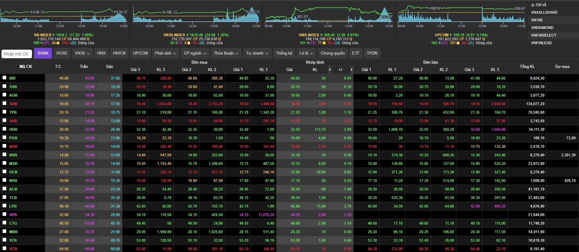The image size is (579, 252).
Task: Tick the HDB row checkbox
Action: (4, 129)
